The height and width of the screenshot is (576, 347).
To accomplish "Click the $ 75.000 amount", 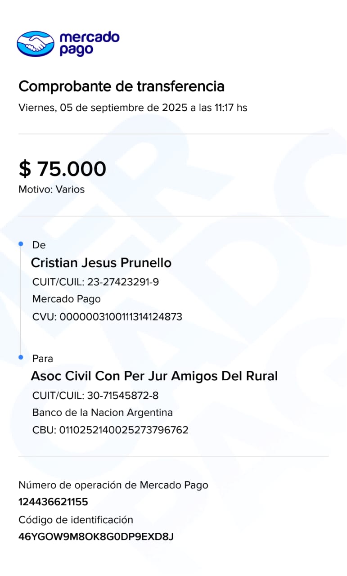I will click(62, 169).
